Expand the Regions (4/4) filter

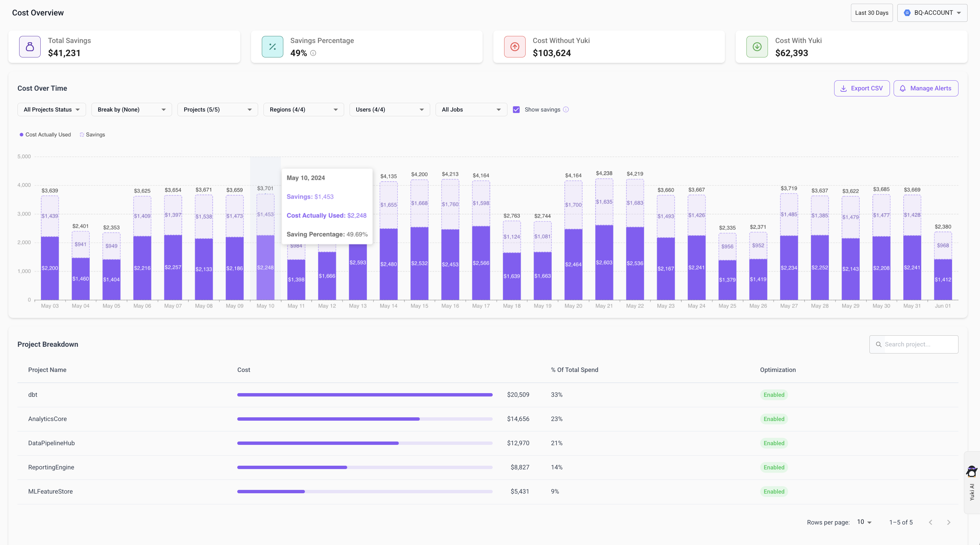303,110
